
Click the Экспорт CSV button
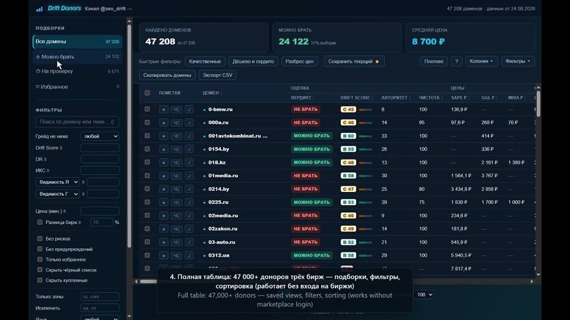[217, 75]
